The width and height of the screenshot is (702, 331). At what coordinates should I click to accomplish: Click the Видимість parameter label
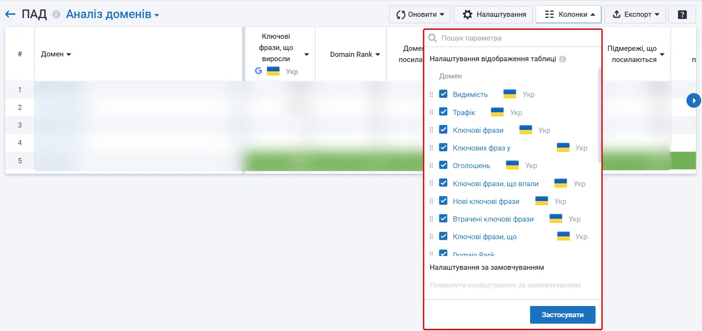coord(470,94)
